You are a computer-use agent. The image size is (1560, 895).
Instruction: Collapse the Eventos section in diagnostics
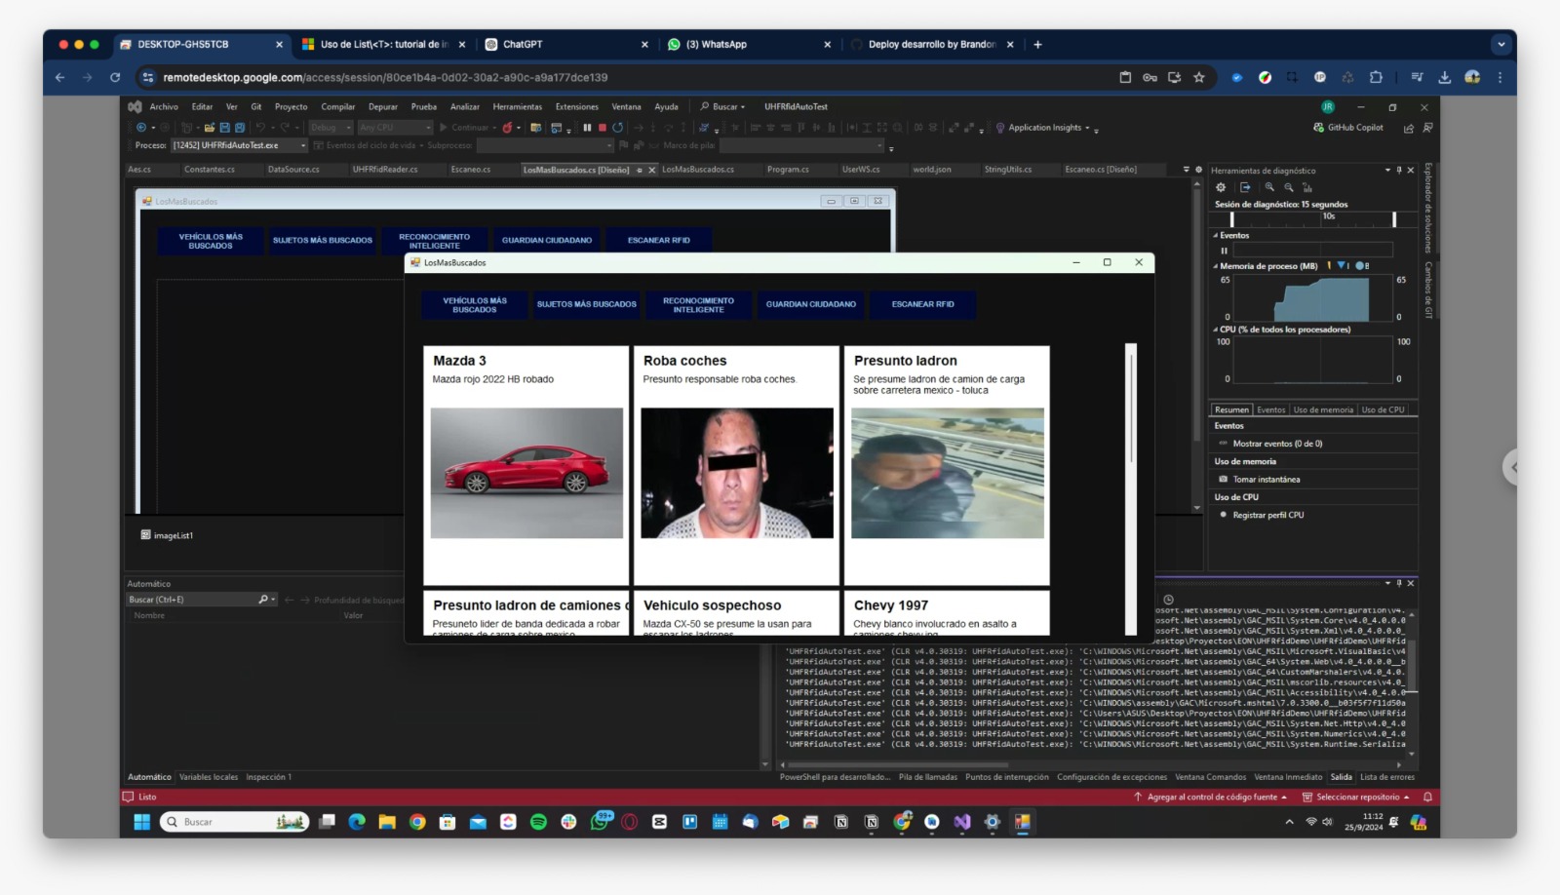click(1215, 236)
